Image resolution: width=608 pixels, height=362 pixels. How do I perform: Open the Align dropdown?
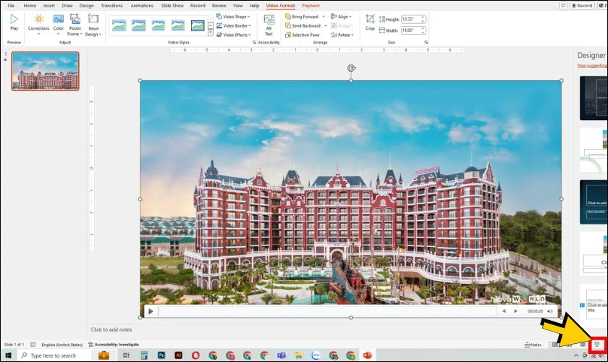(341, 17)
